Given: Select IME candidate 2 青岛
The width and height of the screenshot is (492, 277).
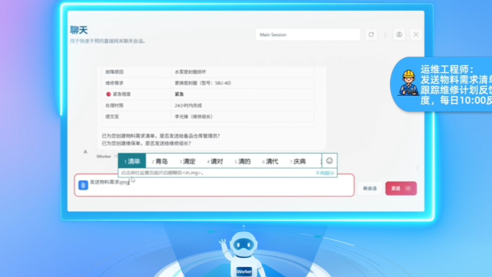Looking at the screenshot, I should [x=160, y=161].
